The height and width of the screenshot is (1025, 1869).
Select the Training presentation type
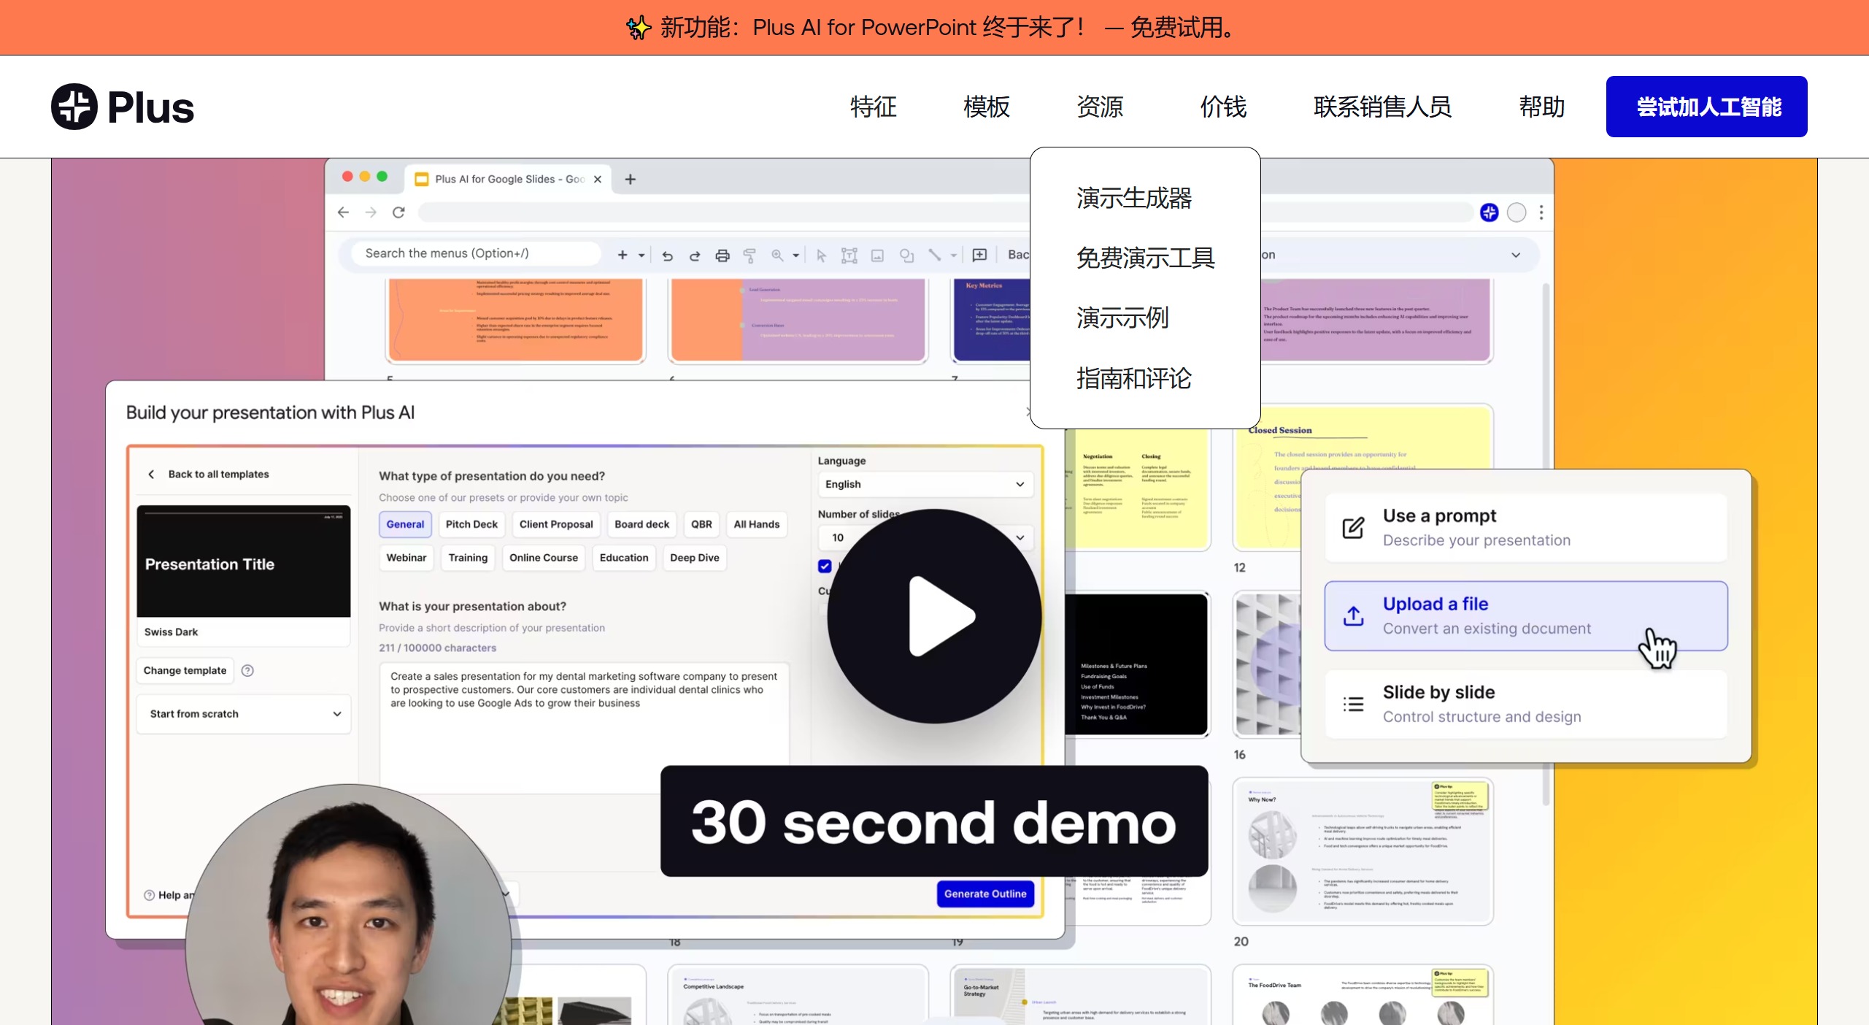point(468,558)
